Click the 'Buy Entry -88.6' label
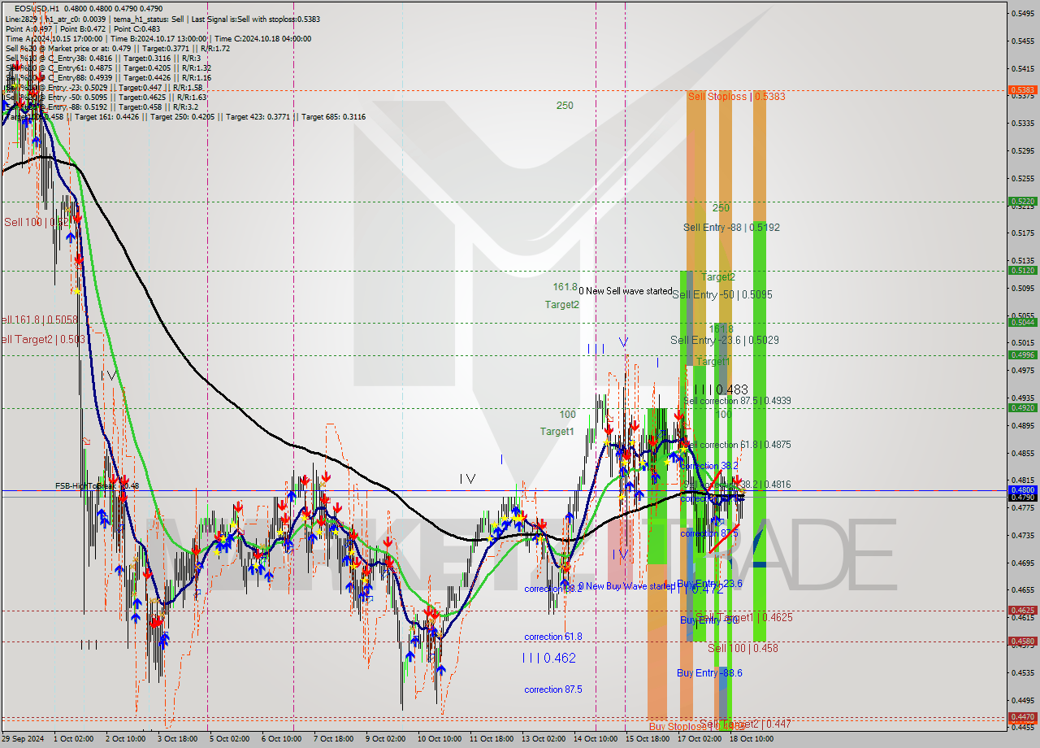The width and height of the screenshot is (1040, 748). (x=708, y=673)
